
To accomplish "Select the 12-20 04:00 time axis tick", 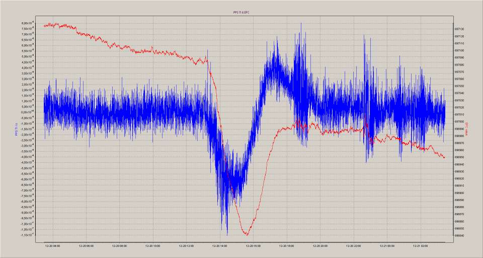I will pos(52,246).
